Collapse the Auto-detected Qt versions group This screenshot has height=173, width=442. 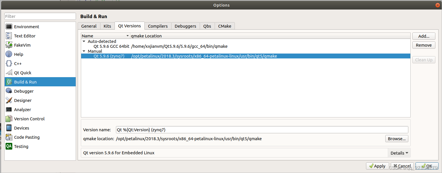pos(84,41)
